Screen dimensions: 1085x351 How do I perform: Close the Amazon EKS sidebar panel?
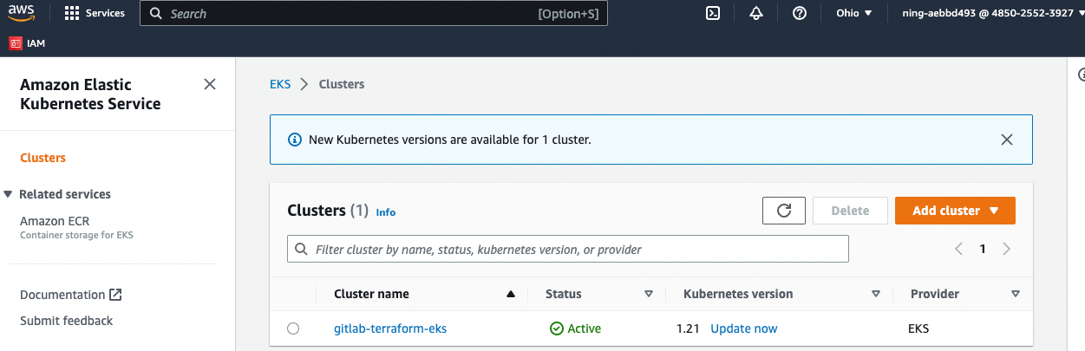pyautogui.click(x=209, y=84)
